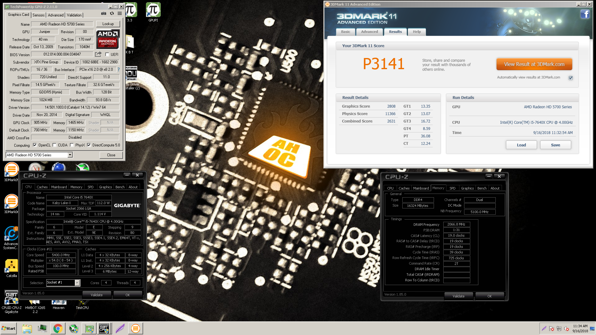
Task: Click the Physics Score 11366 value
Action: (x=390, y=114)
